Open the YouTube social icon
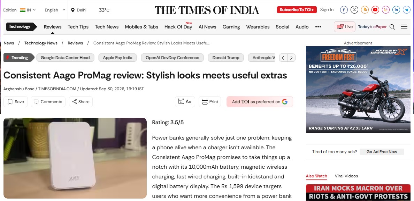414x201 pixels. coord(375,10)
